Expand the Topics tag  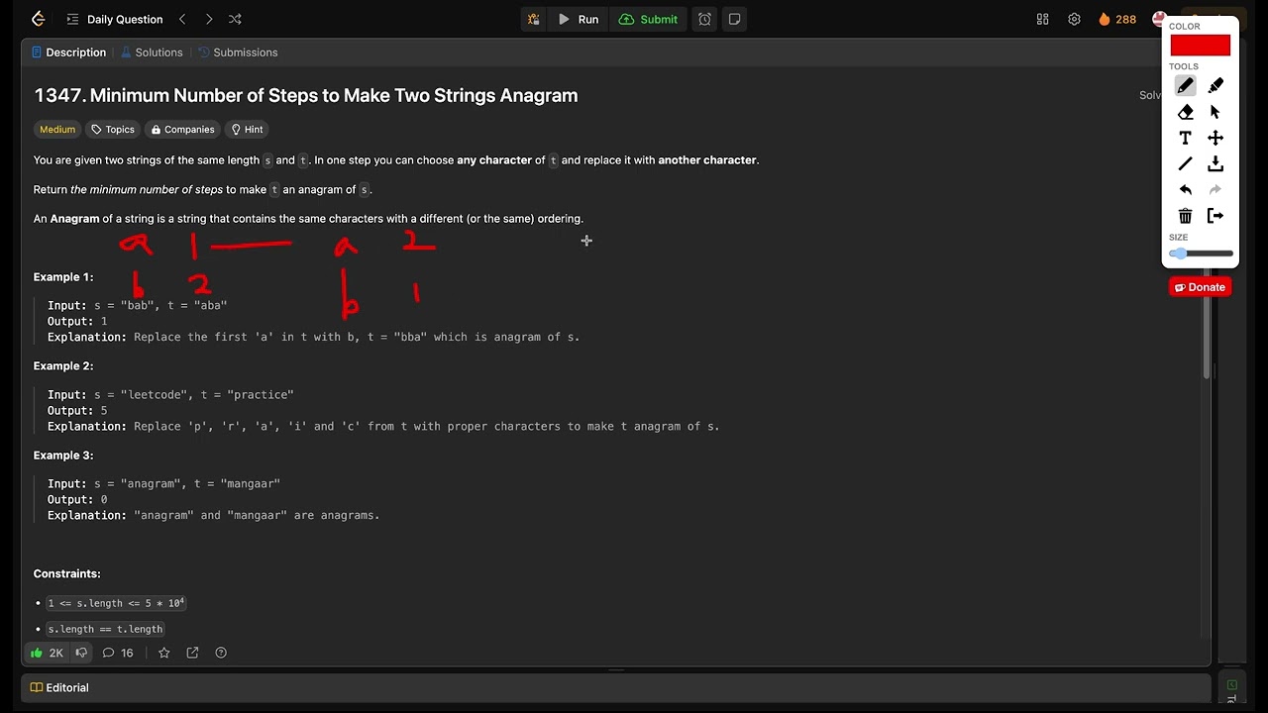click(112, 130)
